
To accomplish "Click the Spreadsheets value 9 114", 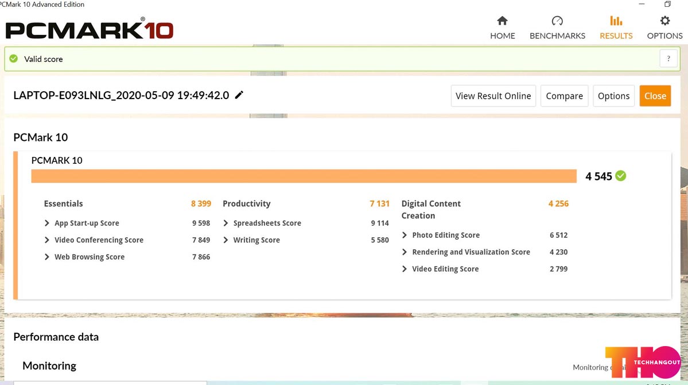I will (x=380, y=223).
